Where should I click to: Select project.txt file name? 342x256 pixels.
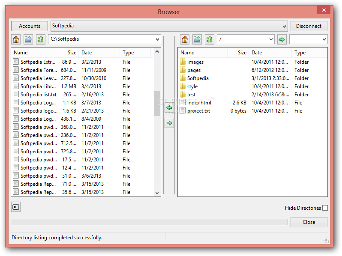tap(198, 111)
